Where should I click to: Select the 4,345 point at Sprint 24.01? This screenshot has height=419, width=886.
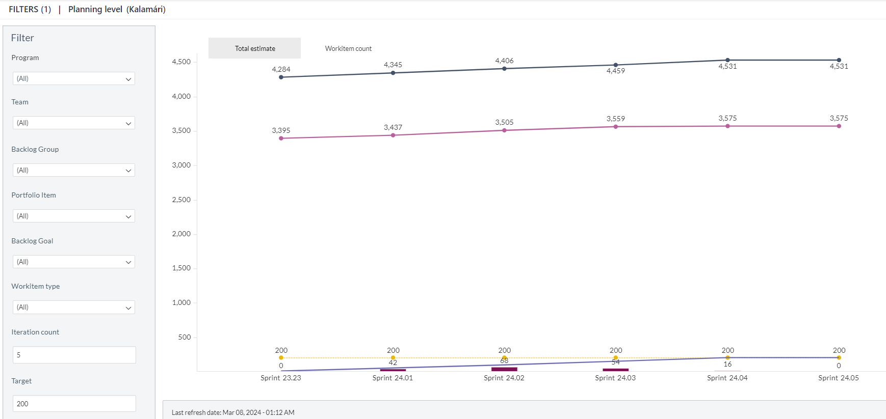[x=393, y=73]
